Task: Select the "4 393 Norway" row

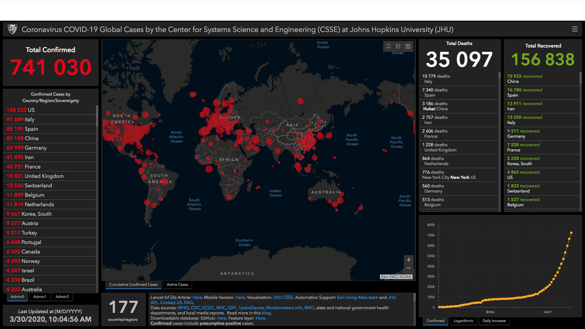Action: [50, 261]
